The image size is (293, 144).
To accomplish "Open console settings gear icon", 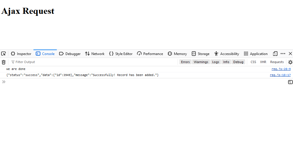I will 290,62.
